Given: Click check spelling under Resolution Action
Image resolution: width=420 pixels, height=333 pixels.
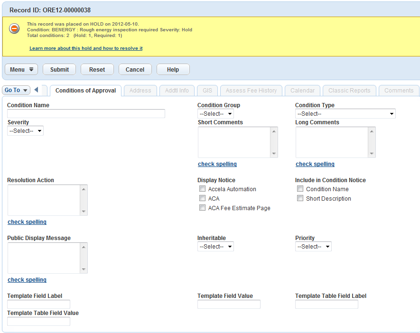Looking at the screenshot, I should coord(27,222).
